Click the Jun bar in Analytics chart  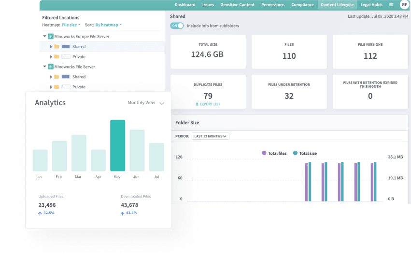137,150
